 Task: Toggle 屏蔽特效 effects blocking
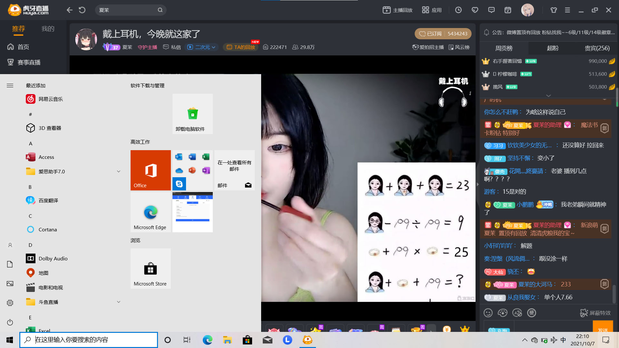pos(595,313)
